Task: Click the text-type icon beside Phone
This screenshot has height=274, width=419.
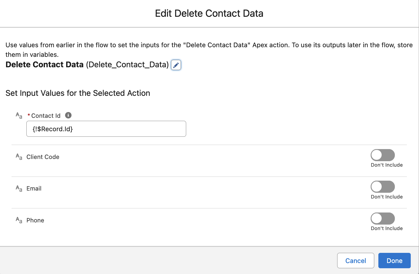Action: point(19,220)
